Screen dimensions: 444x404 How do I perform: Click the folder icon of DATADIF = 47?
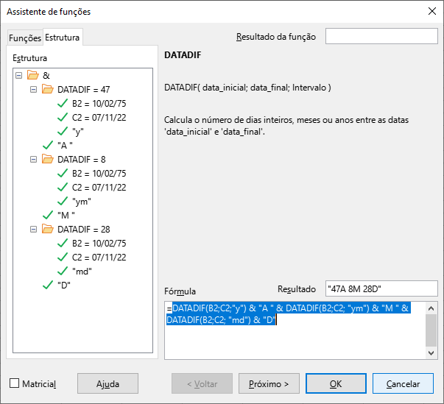(48, 90)
